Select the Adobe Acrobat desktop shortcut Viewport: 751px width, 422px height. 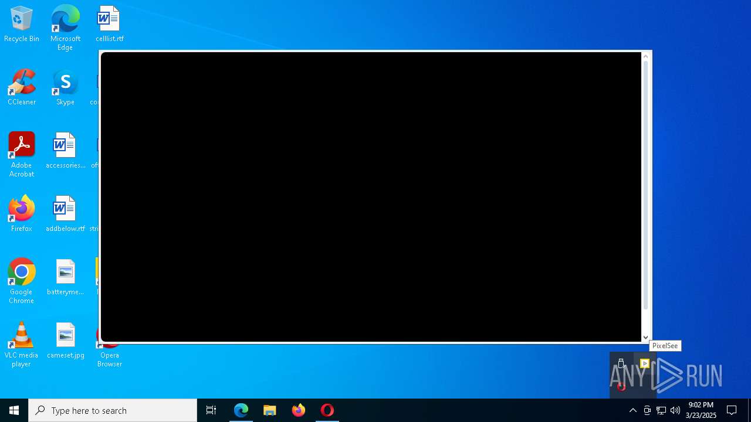click(22, 155)
